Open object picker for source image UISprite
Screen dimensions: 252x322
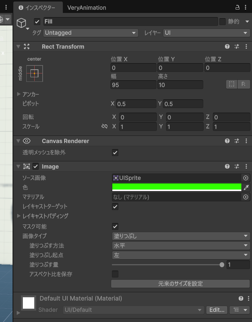(x=246, y=178)
